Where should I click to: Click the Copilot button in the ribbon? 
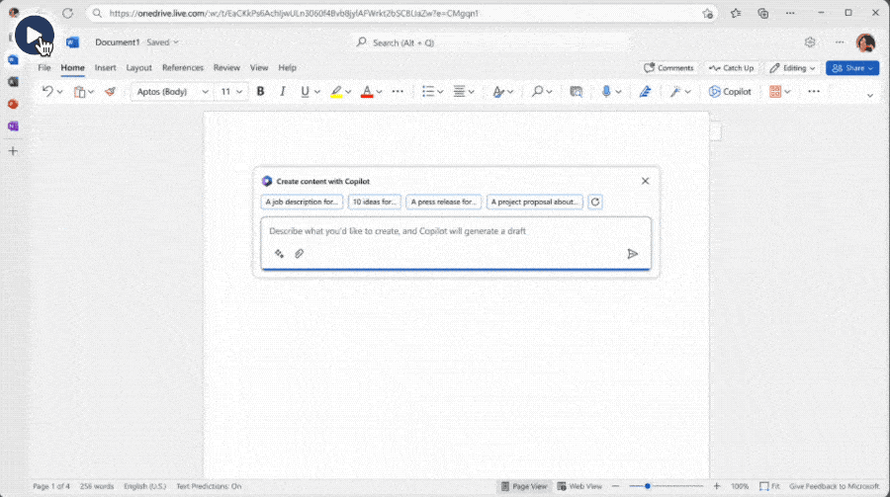click(x=730, y=92)
